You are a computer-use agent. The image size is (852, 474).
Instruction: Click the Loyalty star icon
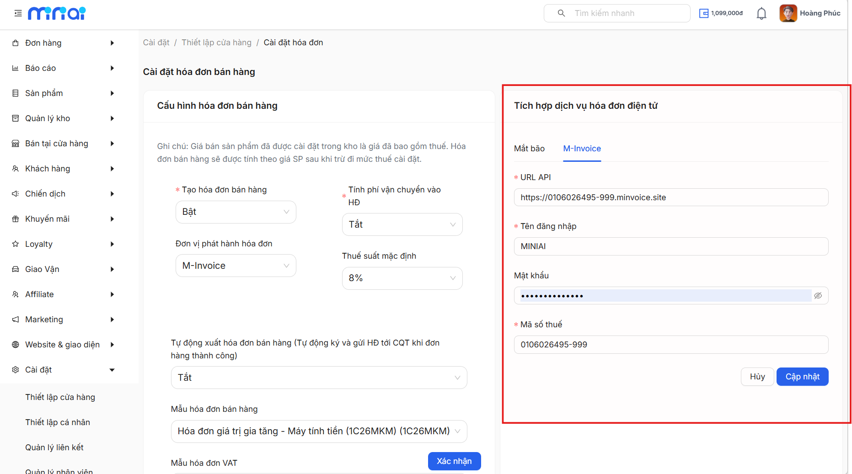point(16,244)
